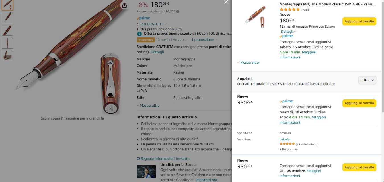The image size is (384, 182).
Task: Click the share icon on product image
Action: point(124,5)
